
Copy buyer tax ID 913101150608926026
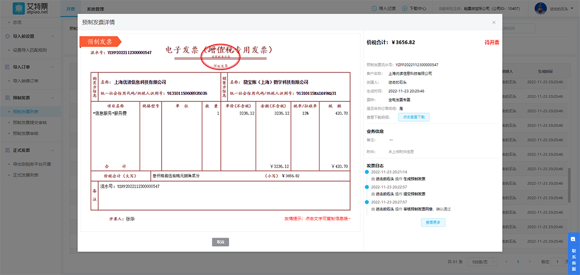click(187, 93)
